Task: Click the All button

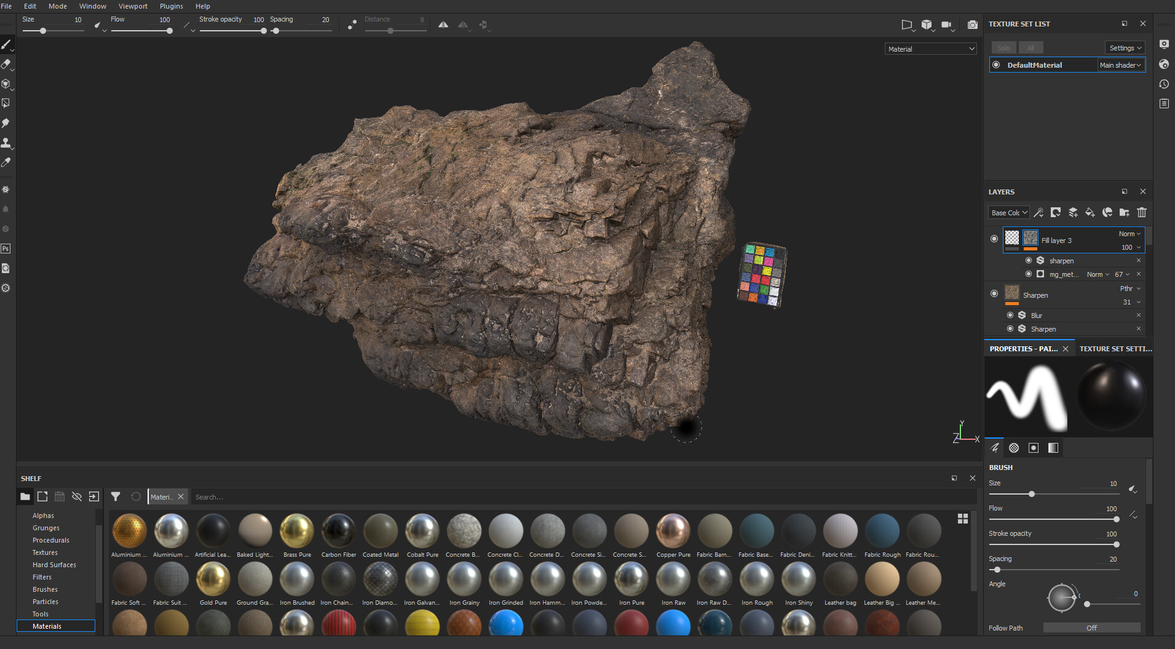Action: coord(1031,47)
